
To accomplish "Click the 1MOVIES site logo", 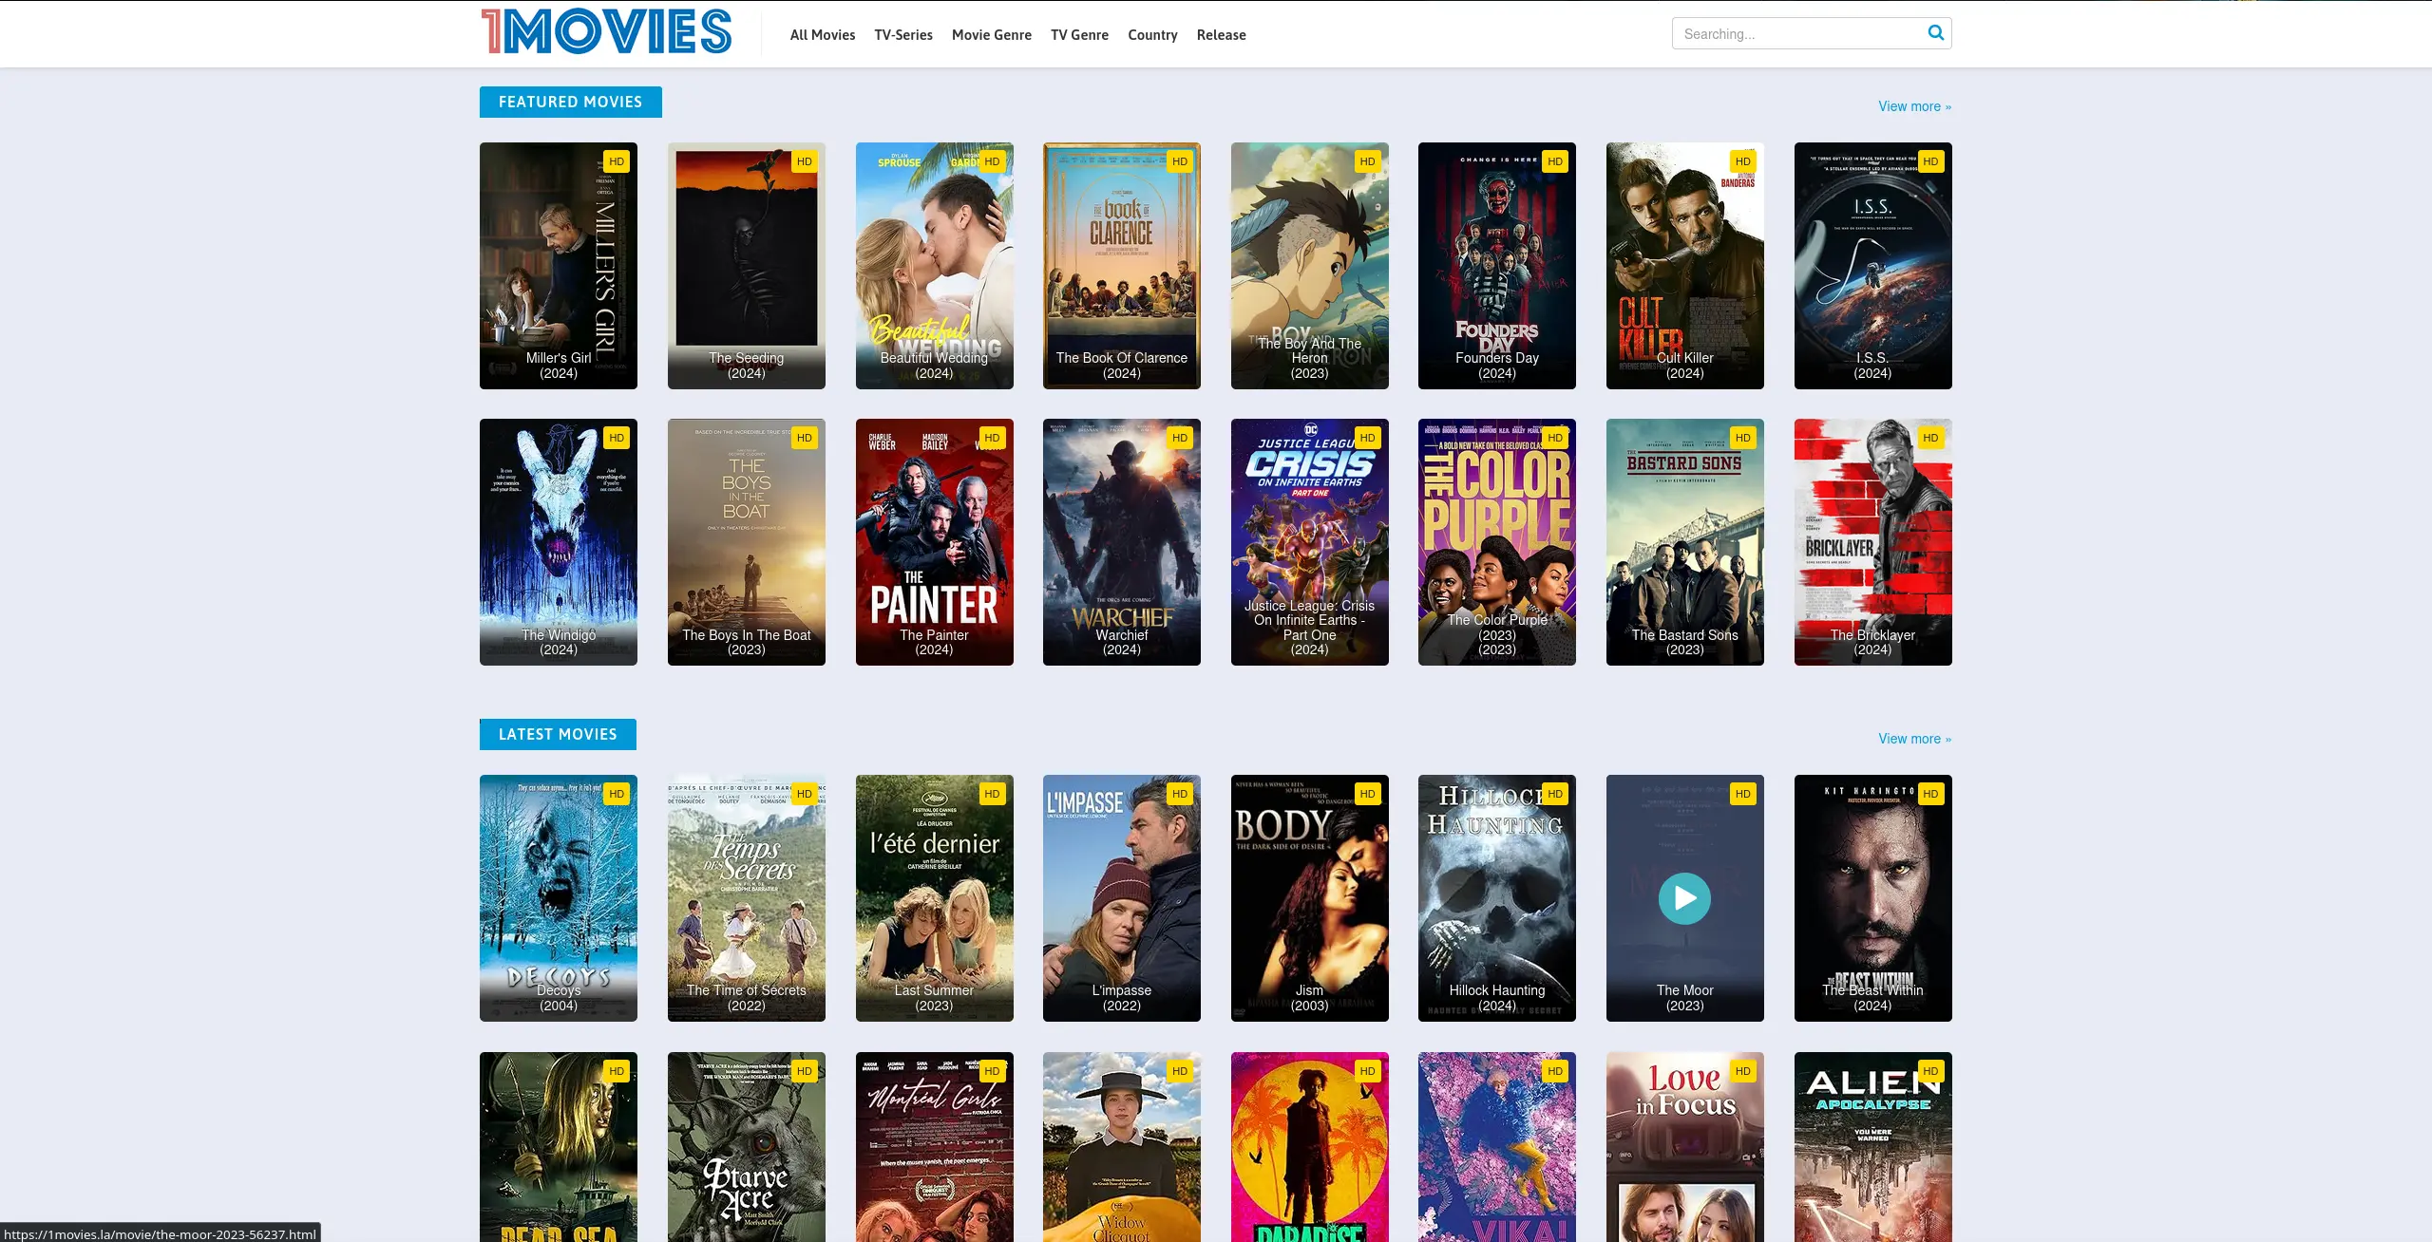I will click(x=606, y=31).
